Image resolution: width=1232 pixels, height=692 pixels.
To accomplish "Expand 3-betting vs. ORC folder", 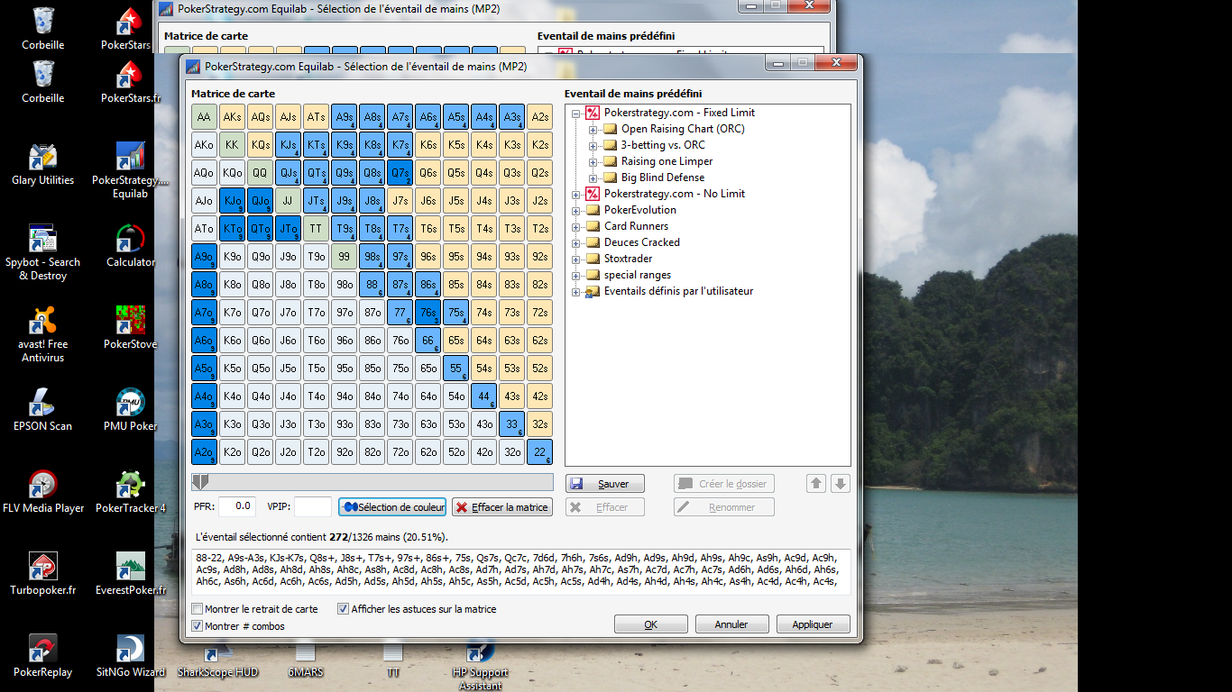I will pyautogui.click(x=593, y=145).
